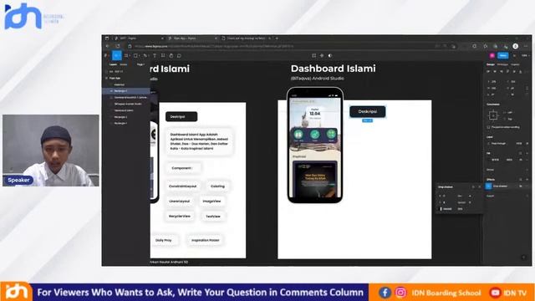Image resolution: width=535 pixels, height=301 pixels.
Task: Select the Pen tool
Action: (145, 56)
